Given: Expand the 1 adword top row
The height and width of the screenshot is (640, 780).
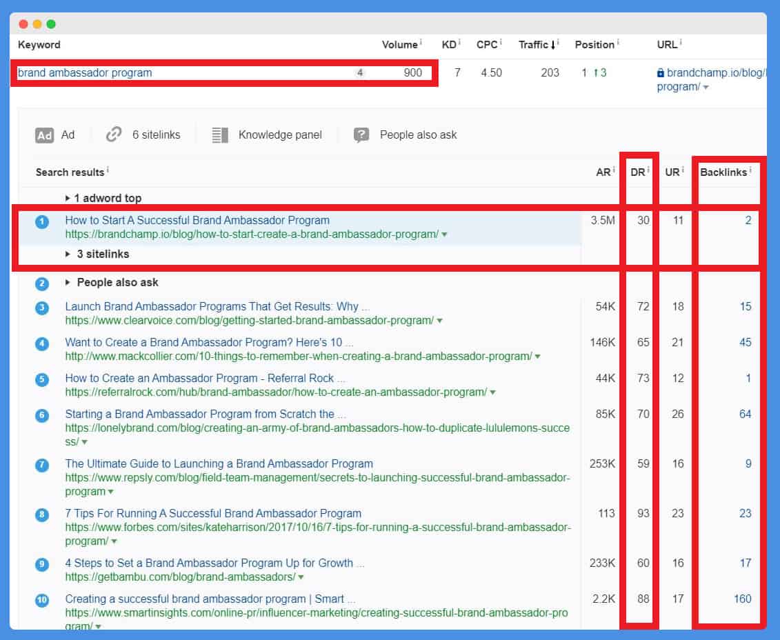Looking at the screenshot, I should 68,198.
